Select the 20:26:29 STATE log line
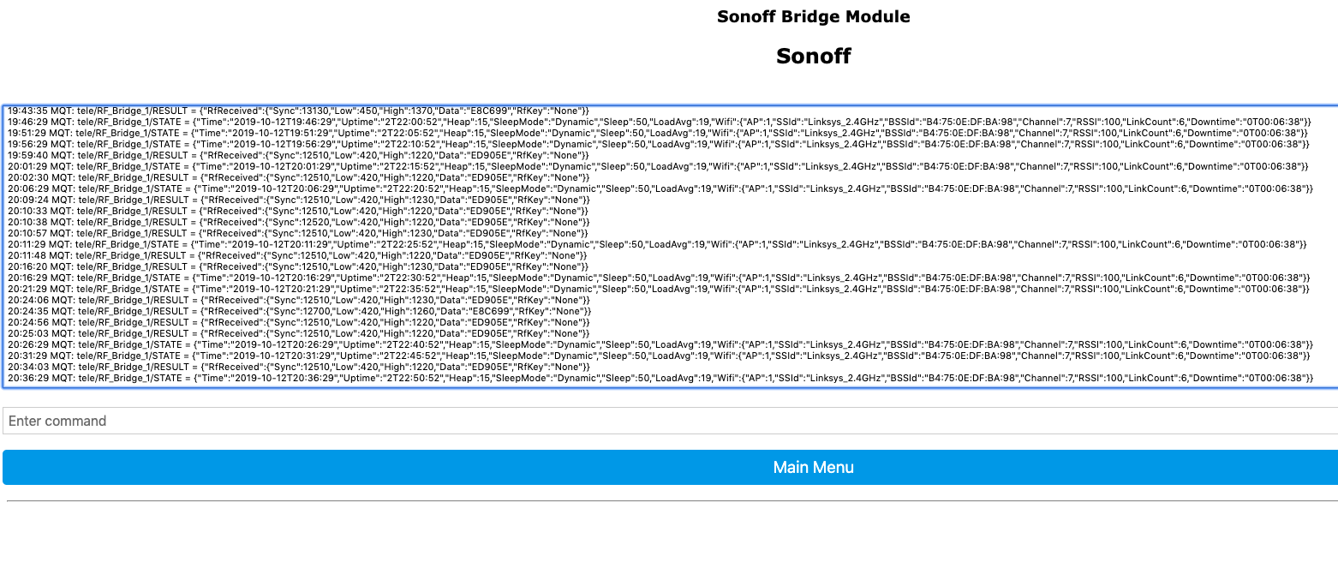1338x562 pixels. coord(659,344)
